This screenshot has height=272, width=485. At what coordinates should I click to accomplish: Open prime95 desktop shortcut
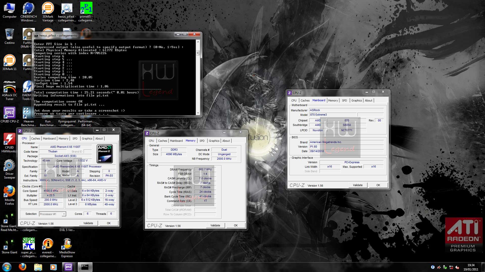pyautogui.click(x=86, y=12)
